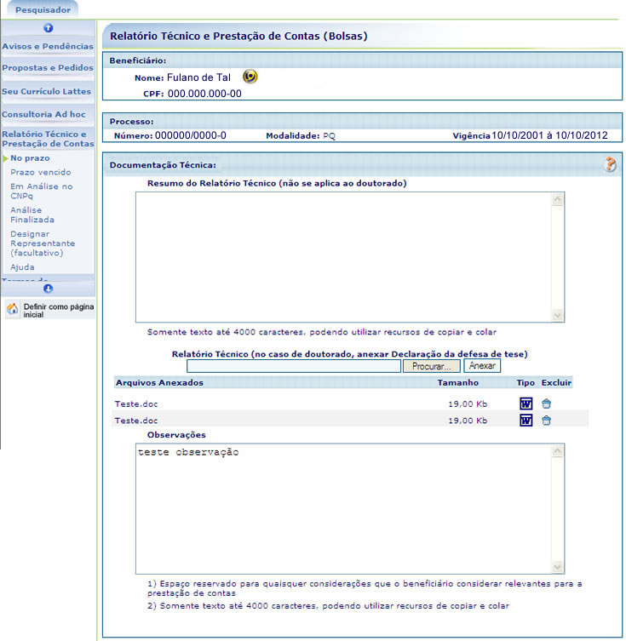This screenshot has height=641, width=626.
Task: Click first Teste.doc file name
Action: point(136,403)
